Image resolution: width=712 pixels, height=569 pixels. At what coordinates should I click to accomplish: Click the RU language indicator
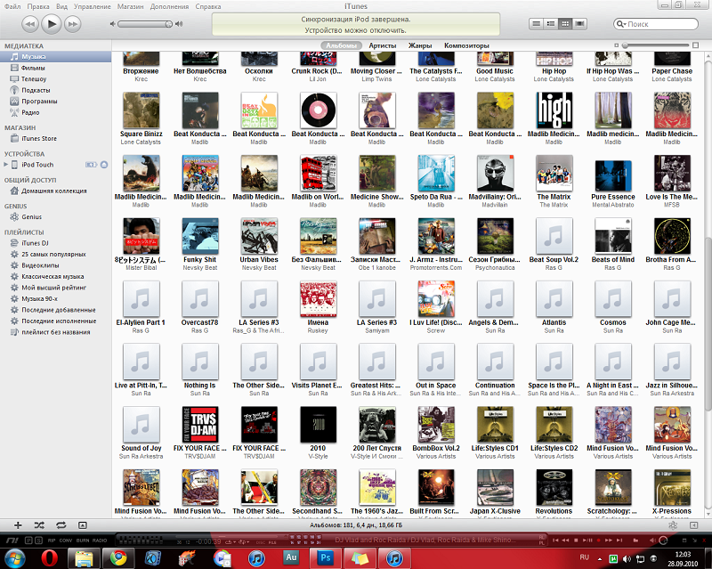(x=585, y=557)
